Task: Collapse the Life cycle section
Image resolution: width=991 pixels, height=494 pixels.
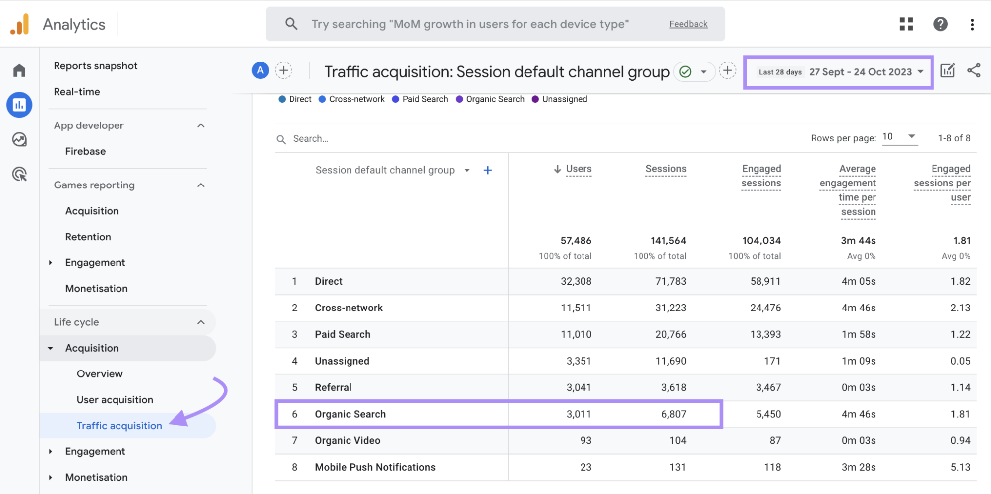Action: click(201, 322)
